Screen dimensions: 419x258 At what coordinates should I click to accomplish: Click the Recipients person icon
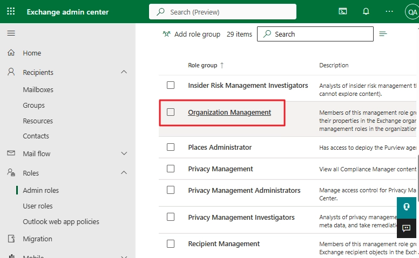pyautogui.click(x=11, y=72)
